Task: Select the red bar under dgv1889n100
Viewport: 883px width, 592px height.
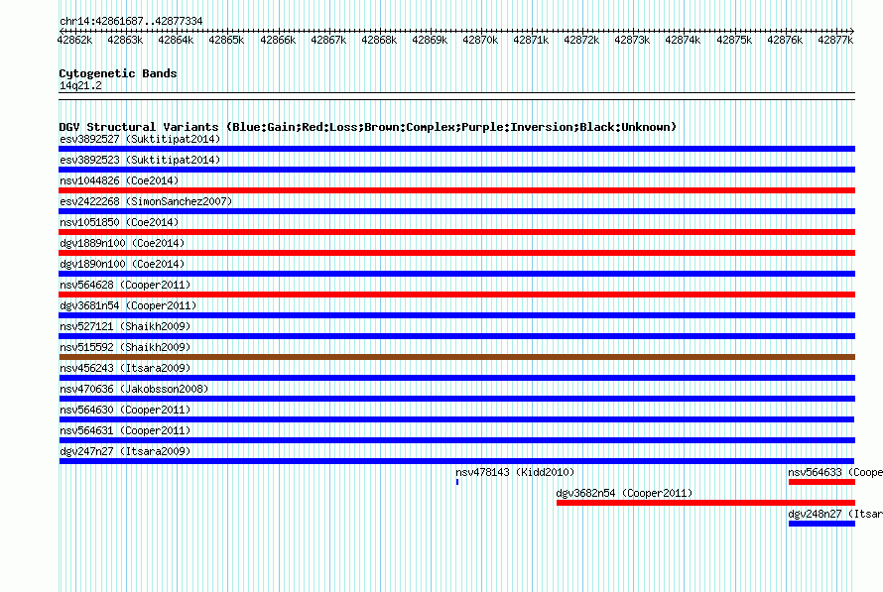Action: point(456,253)
